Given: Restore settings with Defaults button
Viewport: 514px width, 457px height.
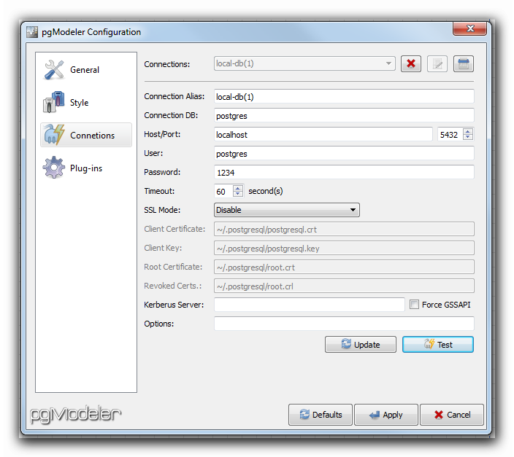Looking at the screenshot, I should click(321, 415).
